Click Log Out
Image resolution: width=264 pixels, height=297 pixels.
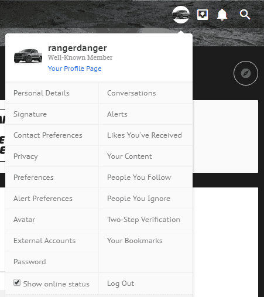pos(146,284)
